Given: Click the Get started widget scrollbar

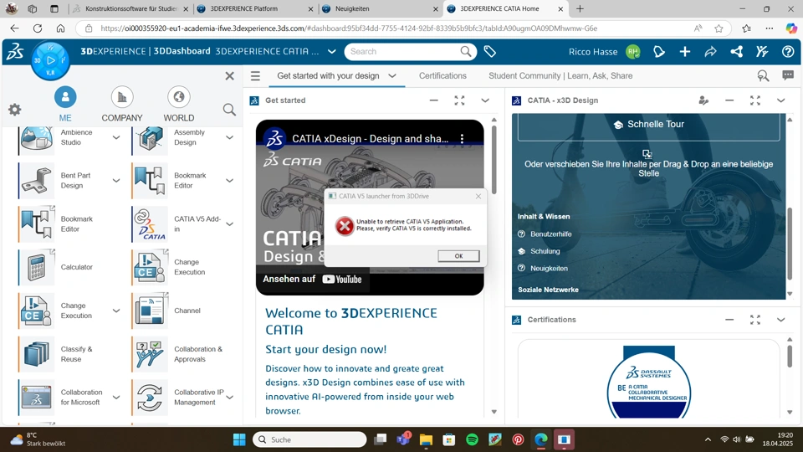Looking at the screenshot, I should click(494, 159).
